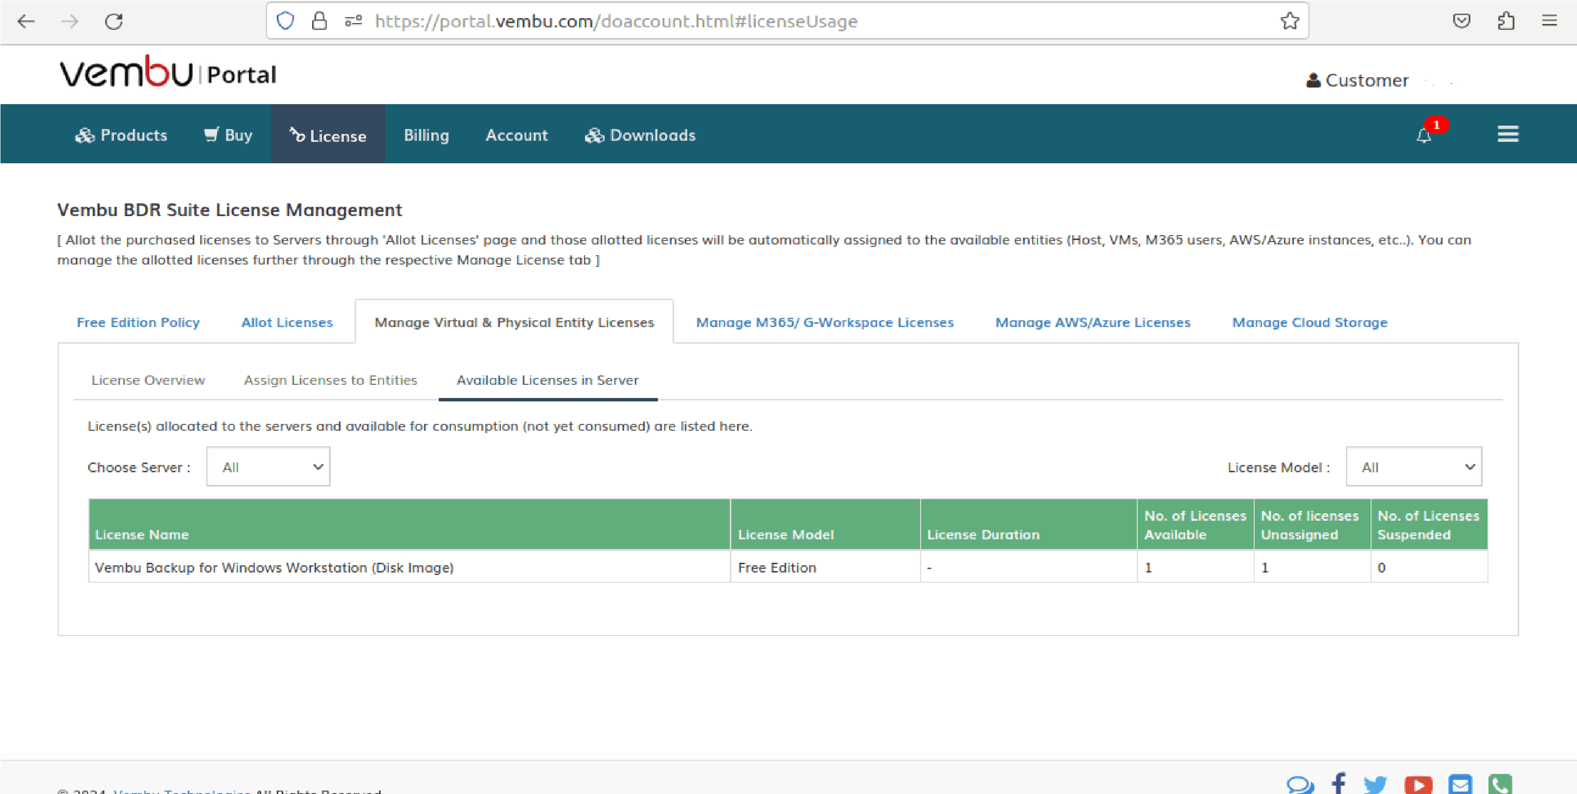Open the Downloads menu
This screenshot has width=1577, height=794.
pyautogui.click(x=640, y=135)
